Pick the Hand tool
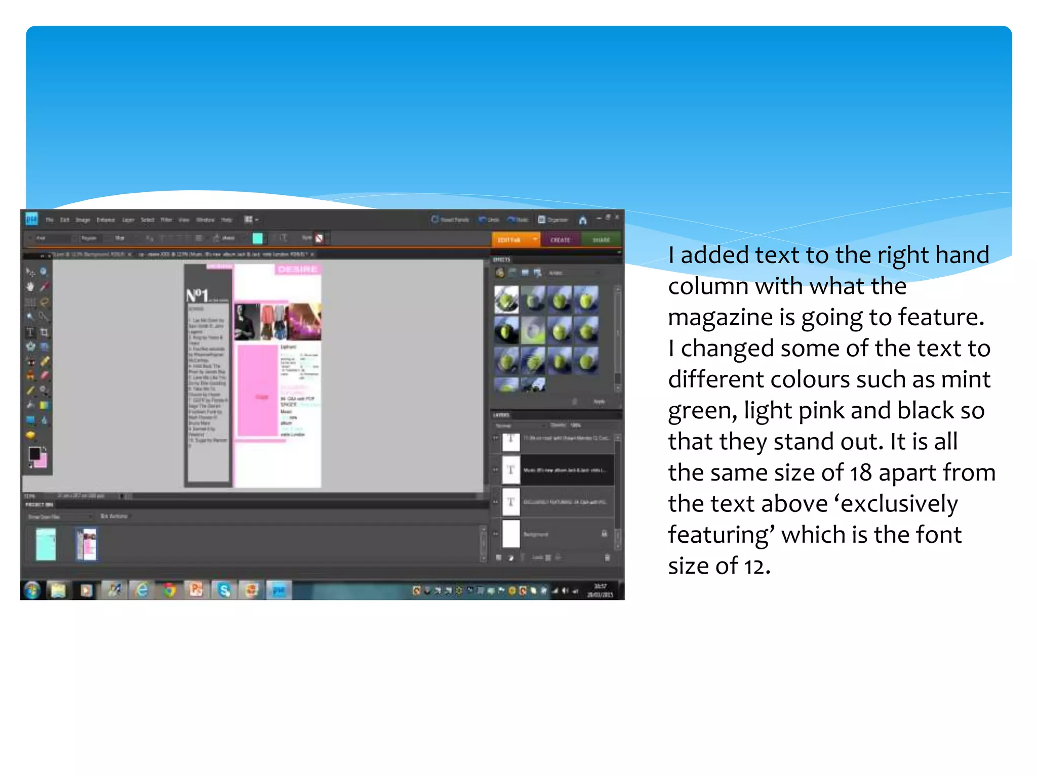This screenshot has width=1037, height=777. [30, 286]
